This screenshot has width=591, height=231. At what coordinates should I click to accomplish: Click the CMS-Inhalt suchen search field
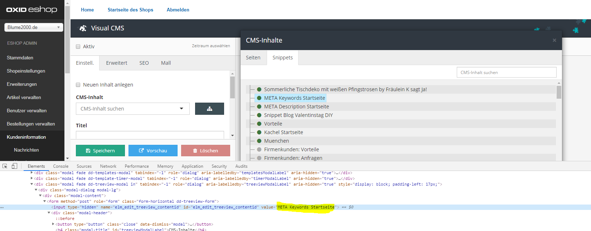(x=506, y=73)
